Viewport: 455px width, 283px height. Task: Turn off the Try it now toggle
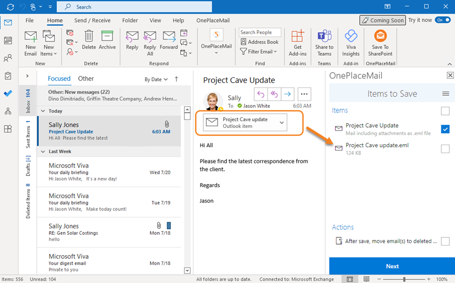pyautogui.click(x=442, y=20)
